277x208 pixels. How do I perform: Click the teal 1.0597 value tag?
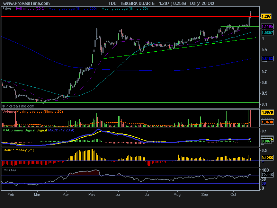click(267, 33)
